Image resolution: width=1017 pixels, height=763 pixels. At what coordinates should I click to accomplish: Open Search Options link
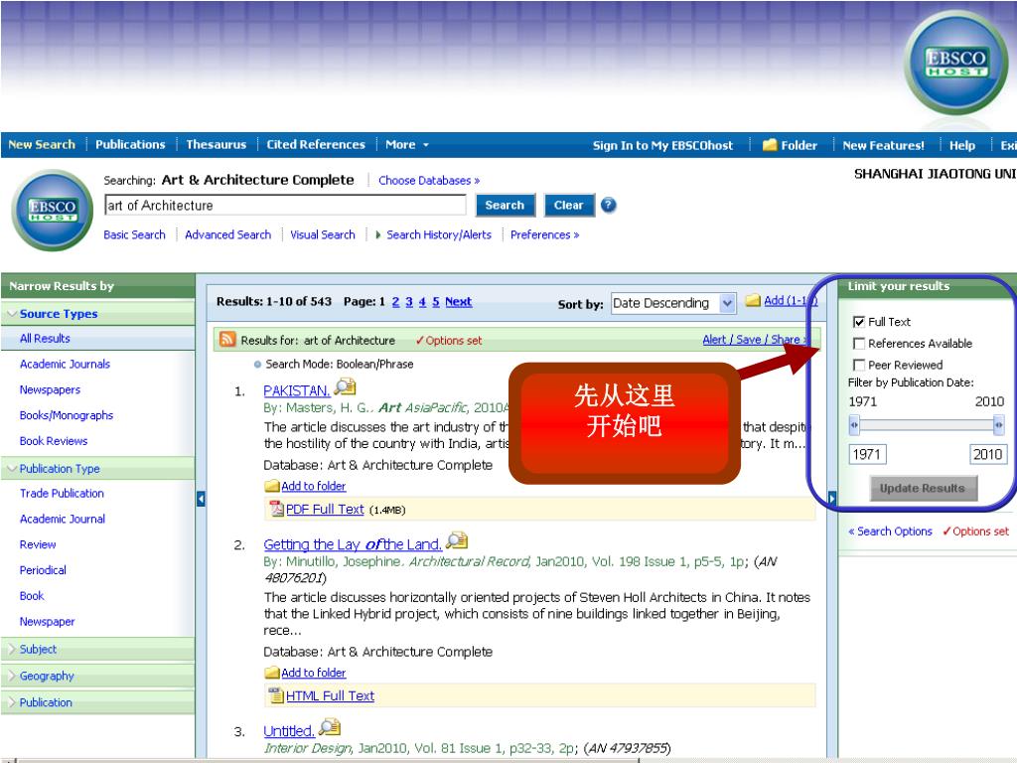point(890,532)
